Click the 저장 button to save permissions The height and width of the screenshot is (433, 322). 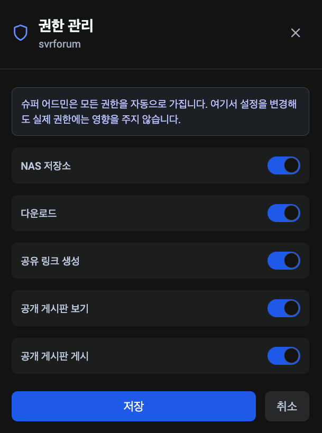[x=133, y=406]
